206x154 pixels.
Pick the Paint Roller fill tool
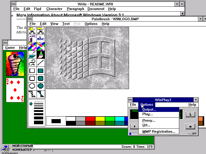pyautogui.click(x=32, y=55)
